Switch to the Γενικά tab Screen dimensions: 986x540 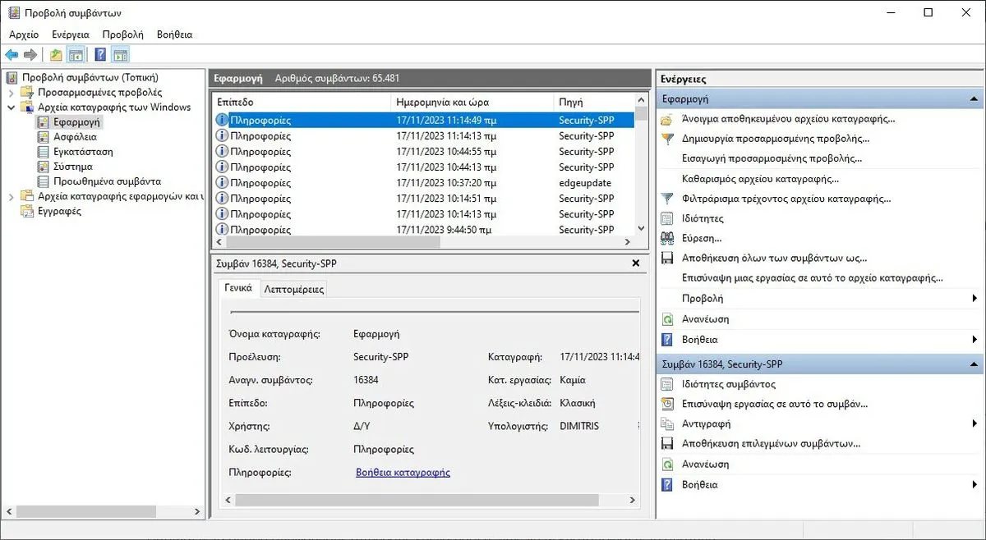237,288
